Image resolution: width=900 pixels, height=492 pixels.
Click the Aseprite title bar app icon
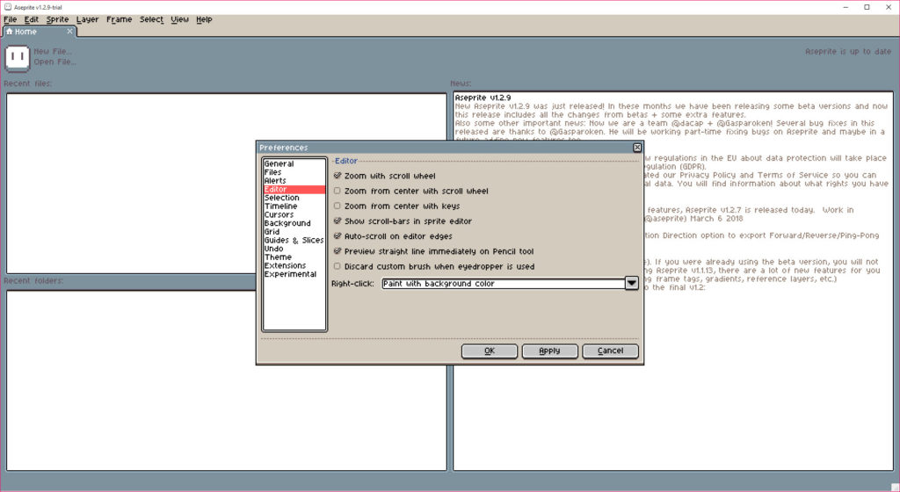[7, 7]
